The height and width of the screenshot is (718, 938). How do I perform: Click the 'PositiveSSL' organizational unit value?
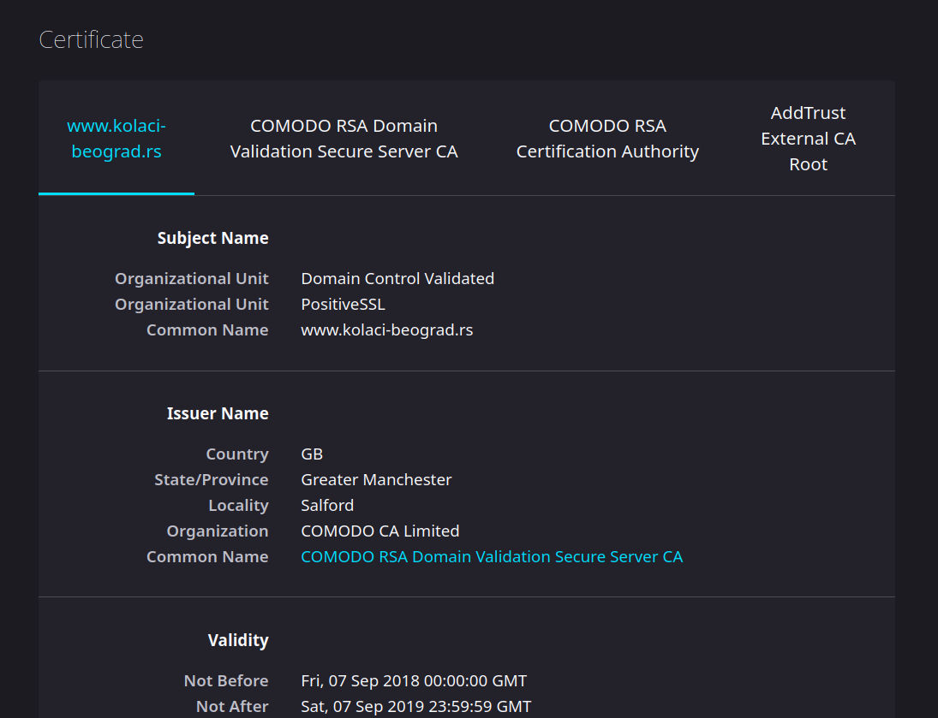tap(343, 305)
